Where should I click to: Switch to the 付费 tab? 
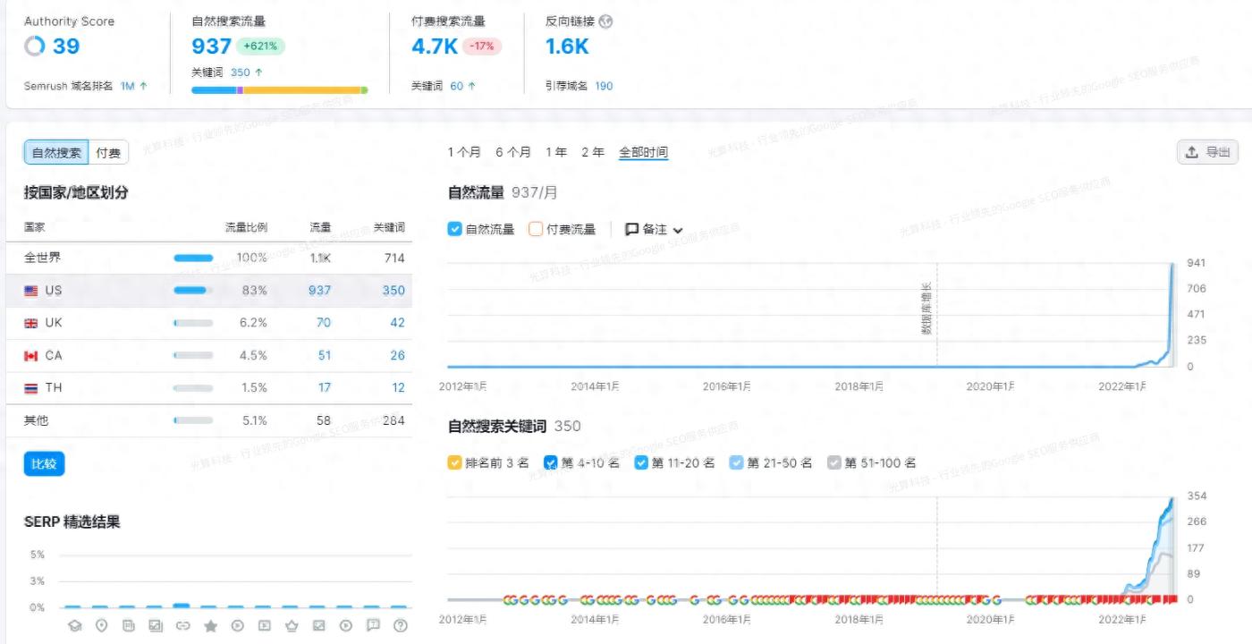(108, 153)
